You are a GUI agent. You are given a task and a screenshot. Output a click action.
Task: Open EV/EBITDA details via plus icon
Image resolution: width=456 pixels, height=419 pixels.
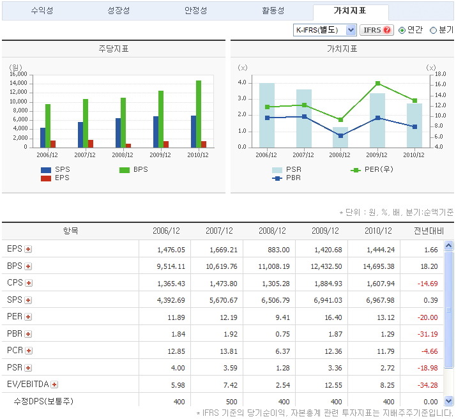(54, 385)
